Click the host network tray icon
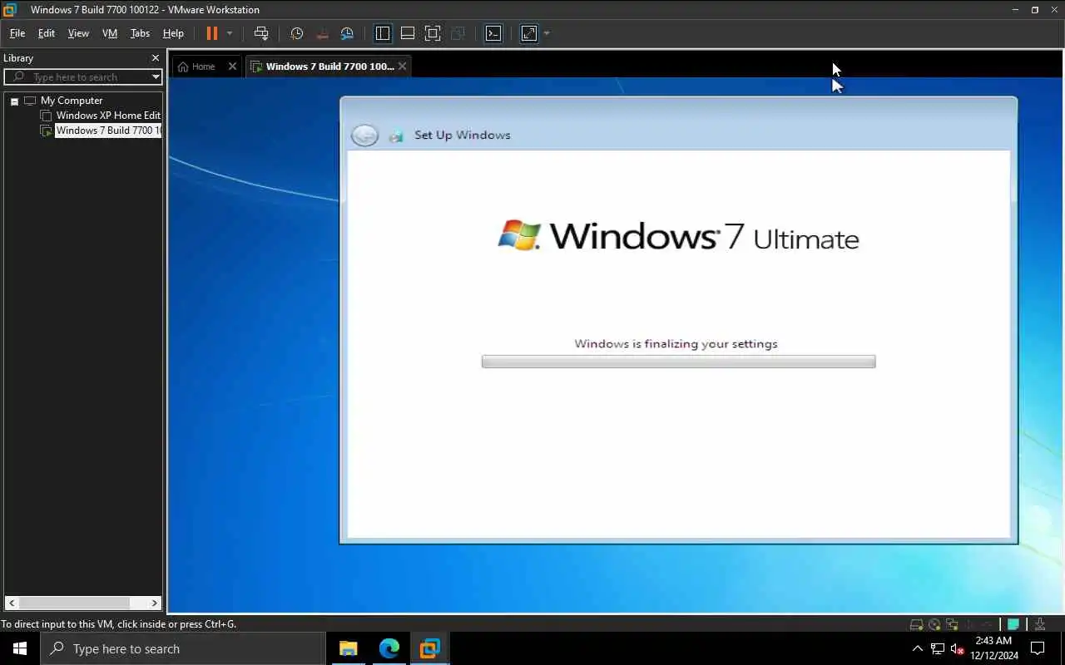This screenshot has height=665, width=1065. coord(938,648)
